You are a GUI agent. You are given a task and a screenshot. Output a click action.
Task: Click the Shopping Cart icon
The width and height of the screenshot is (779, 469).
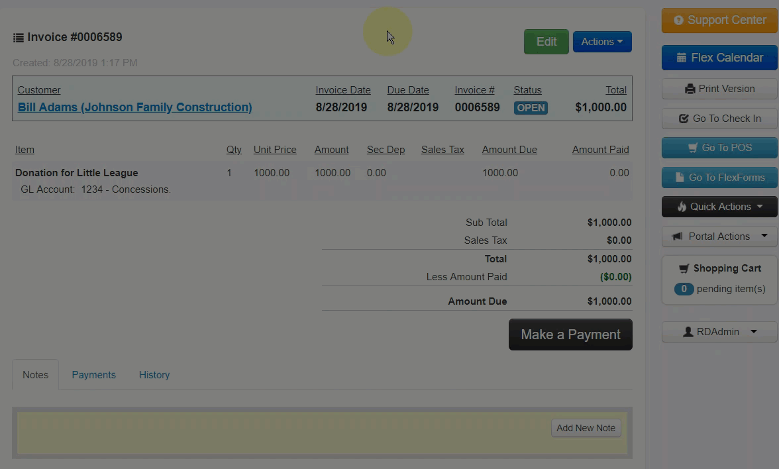pos(684,268)
